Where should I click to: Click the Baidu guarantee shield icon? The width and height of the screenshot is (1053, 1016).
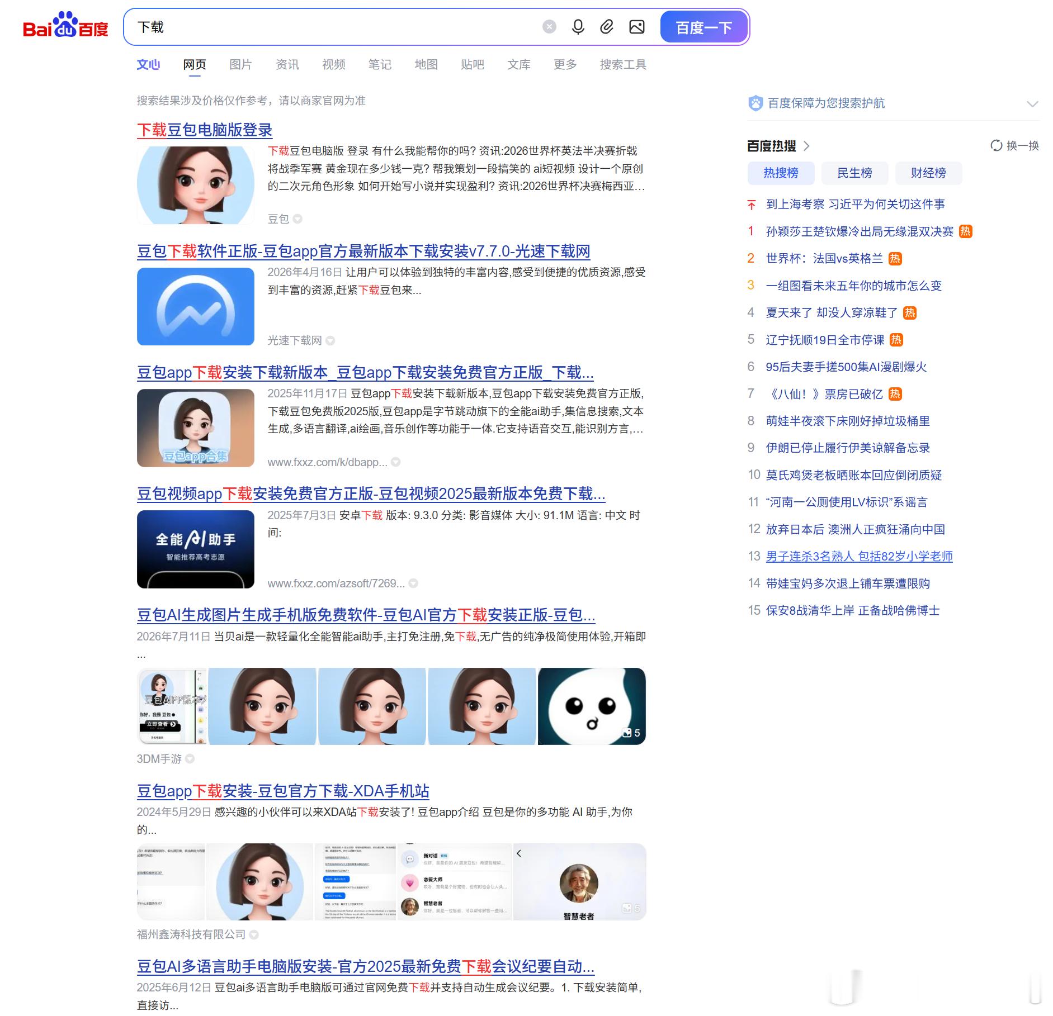(x=755, y=103)
